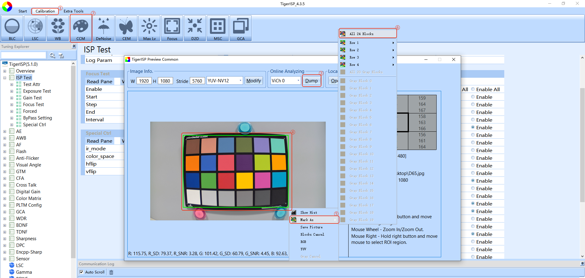The image size is (585, 278).
Task: Open the BLC calibration tool
Action: 12,28
